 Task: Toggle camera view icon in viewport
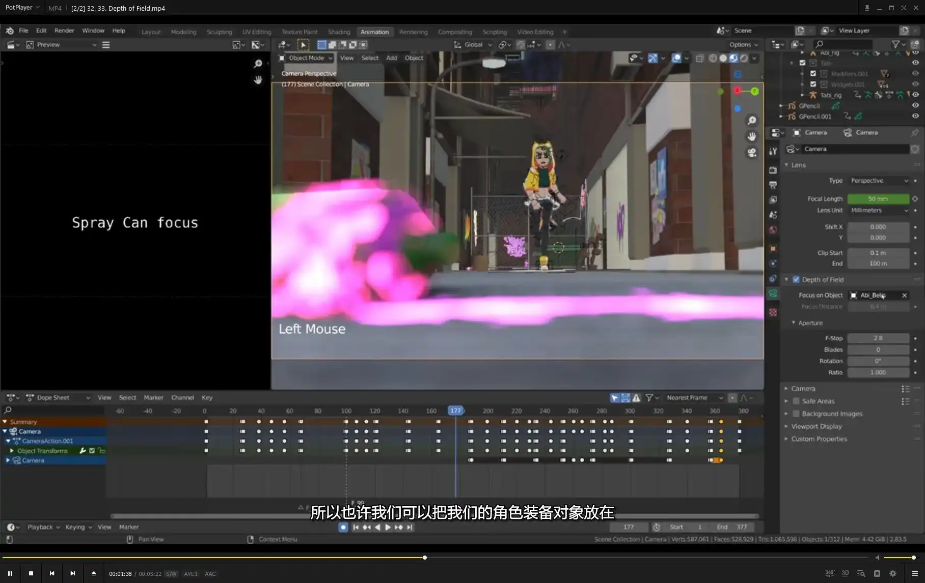pos(751,153)
